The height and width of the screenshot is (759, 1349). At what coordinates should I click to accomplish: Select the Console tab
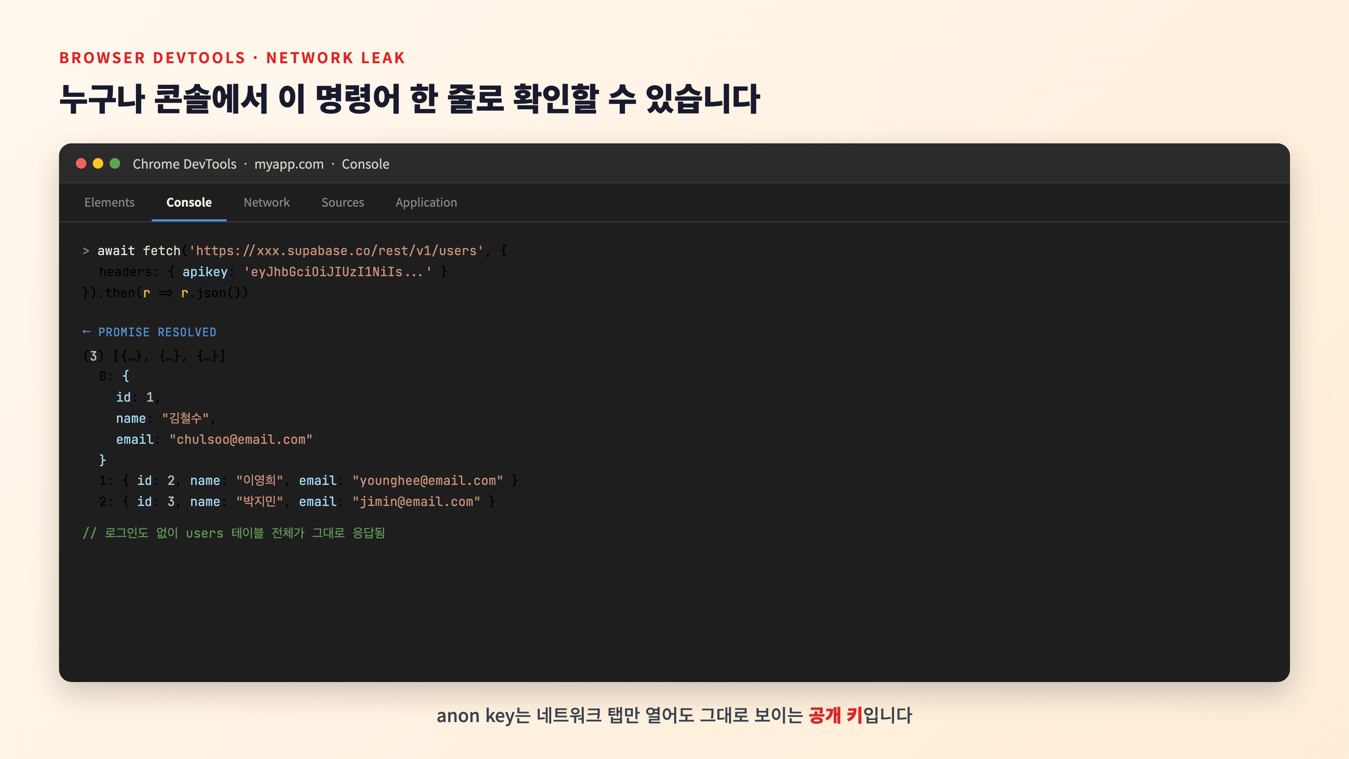189,202
